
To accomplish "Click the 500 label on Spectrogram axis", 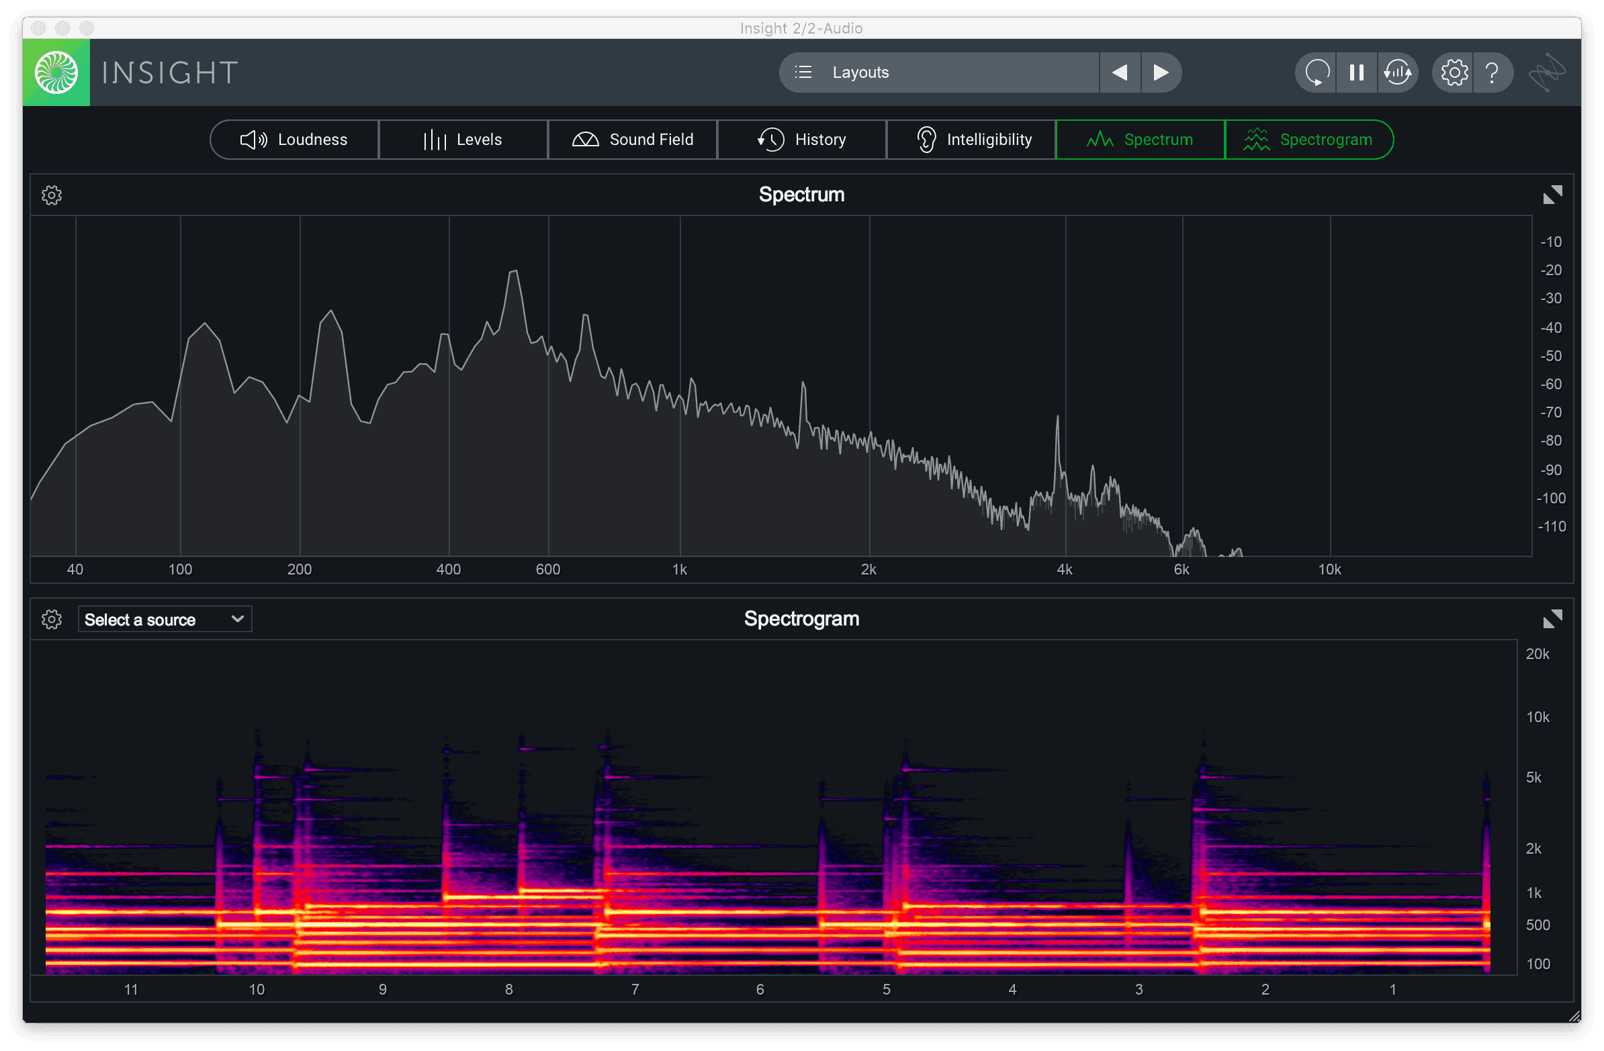I will (1538, 925).
